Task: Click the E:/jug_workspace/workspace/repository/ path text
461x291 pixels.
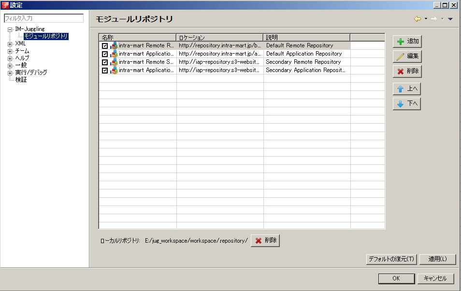Action: 196,241
